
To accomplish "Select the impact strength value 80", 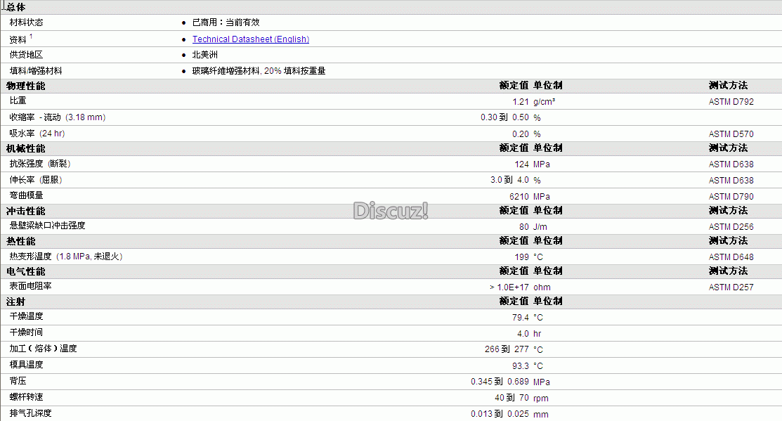I will pos(523,227).
